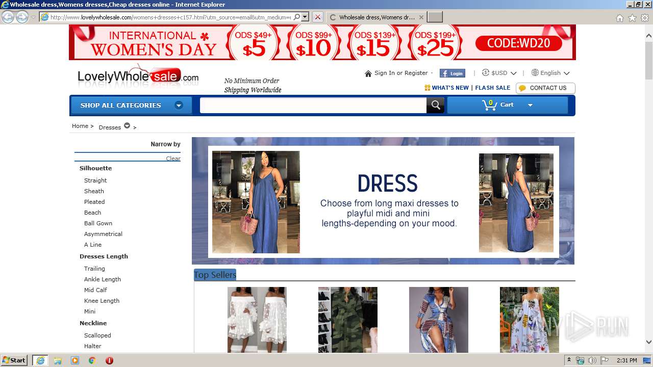Go to Home breadcrumb link

click(x=80, y=126)
